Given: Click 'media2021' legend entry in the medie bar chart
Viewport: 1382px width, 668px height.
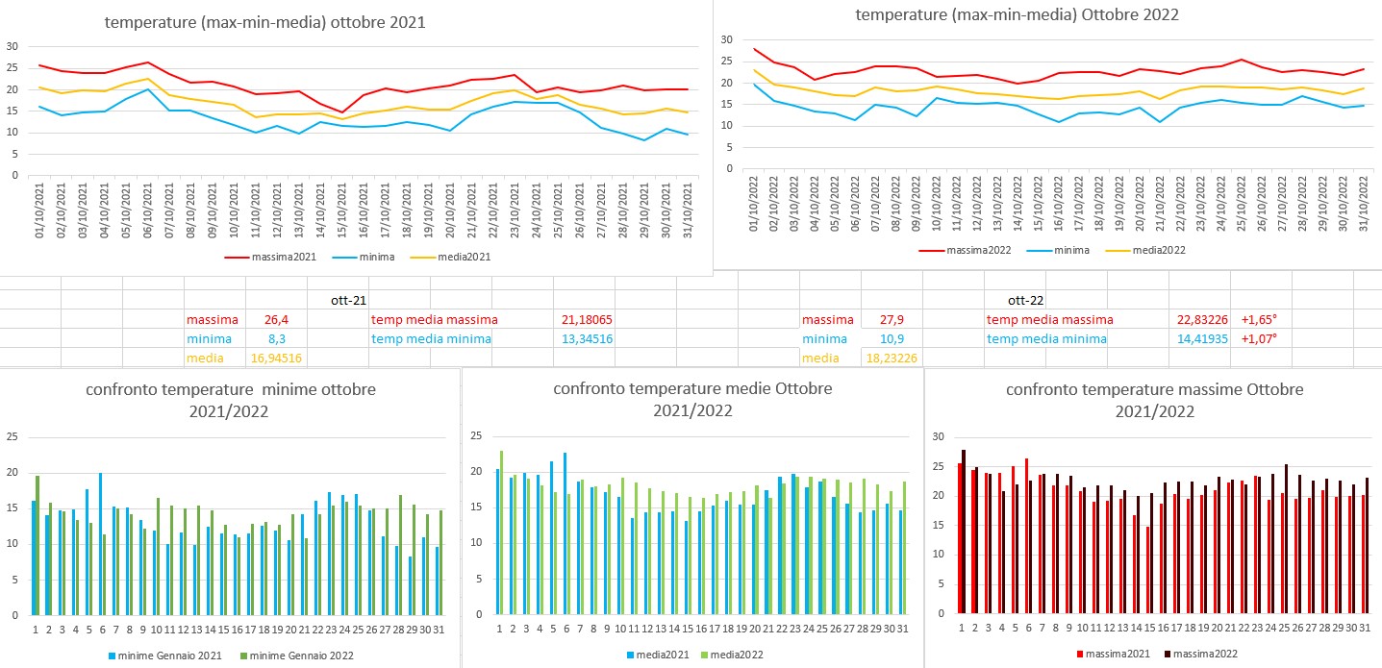Looking at the screenshot, I should click(x=657, y=655).
